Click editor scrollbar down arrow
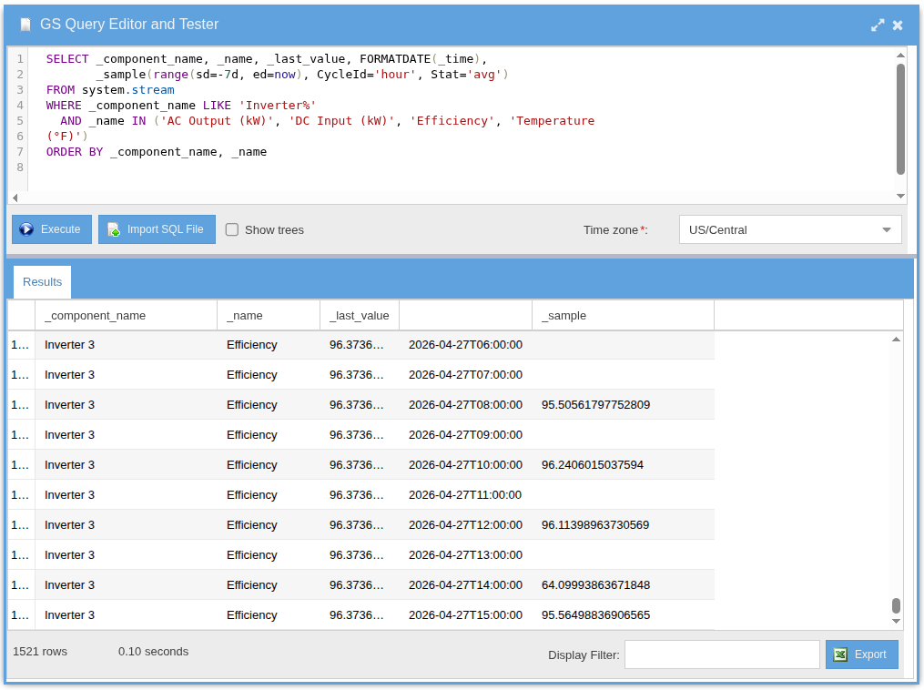The height and width of the screenshot is (690, 924). click(x=900, y=197)
